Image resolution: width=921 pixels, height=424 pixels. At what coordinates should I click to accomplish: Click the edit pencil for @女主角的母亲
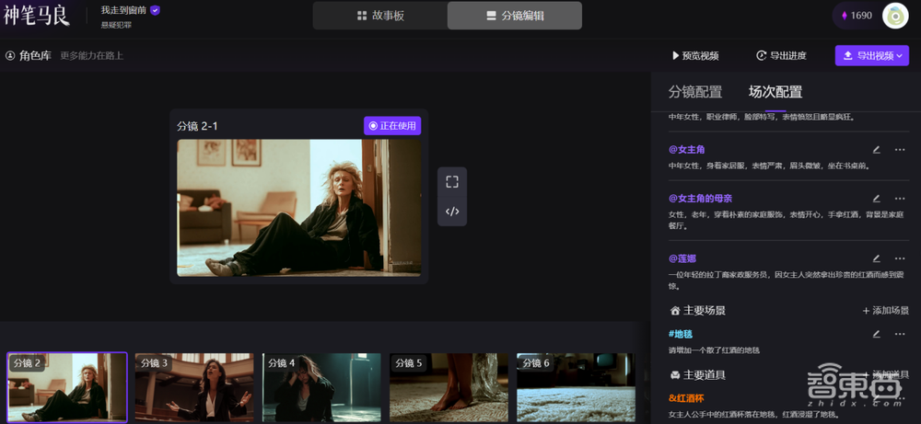877,199
